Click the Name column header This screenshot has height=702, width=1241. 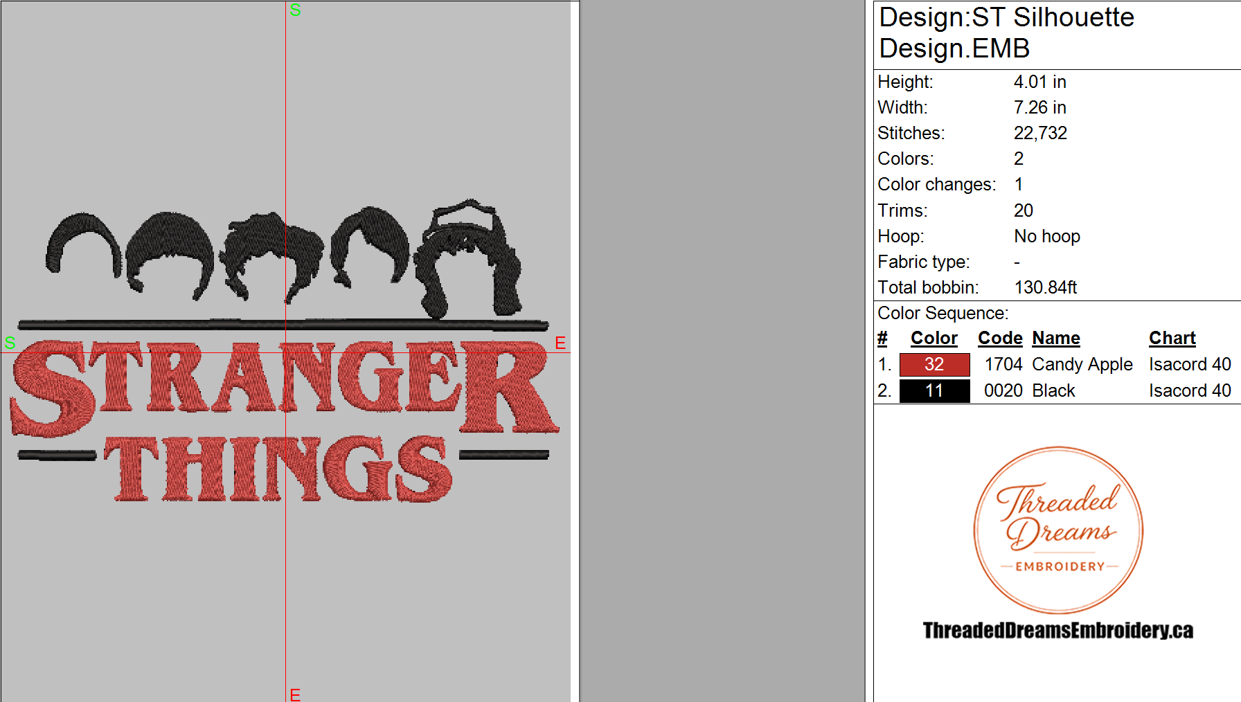coord(1056,338)
